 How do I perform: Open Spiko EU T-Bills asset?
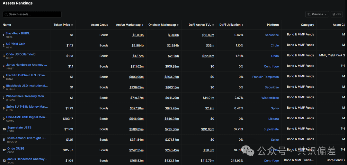click(27, 107)
